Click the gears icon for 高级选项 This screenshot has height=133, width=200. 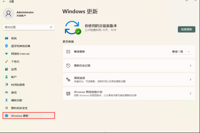(68, 79)
